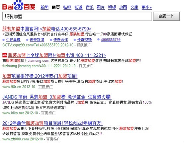184x144 pixels.
Task: Click the description starting 找服装加盟就上Jiameng.com
Action: 71,61
